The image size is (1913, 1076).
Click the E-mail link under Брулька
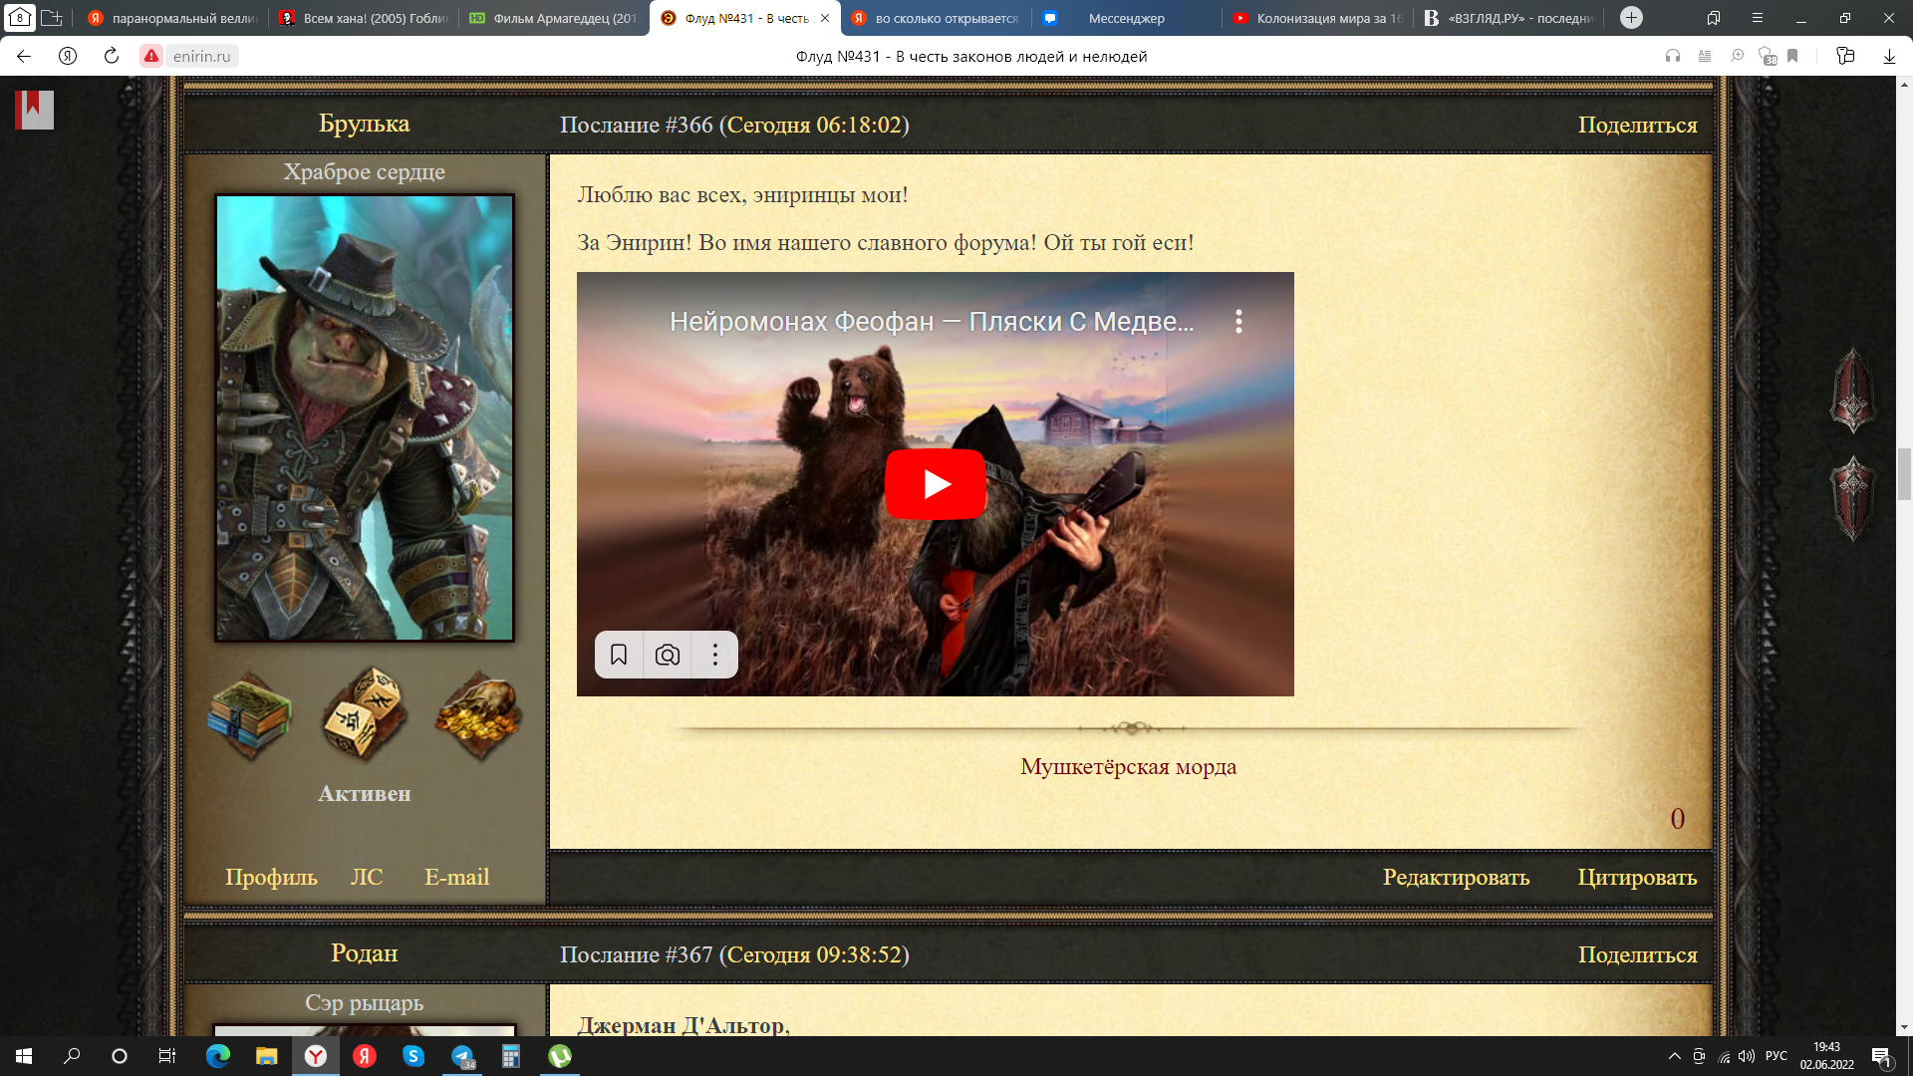point(457,877)
